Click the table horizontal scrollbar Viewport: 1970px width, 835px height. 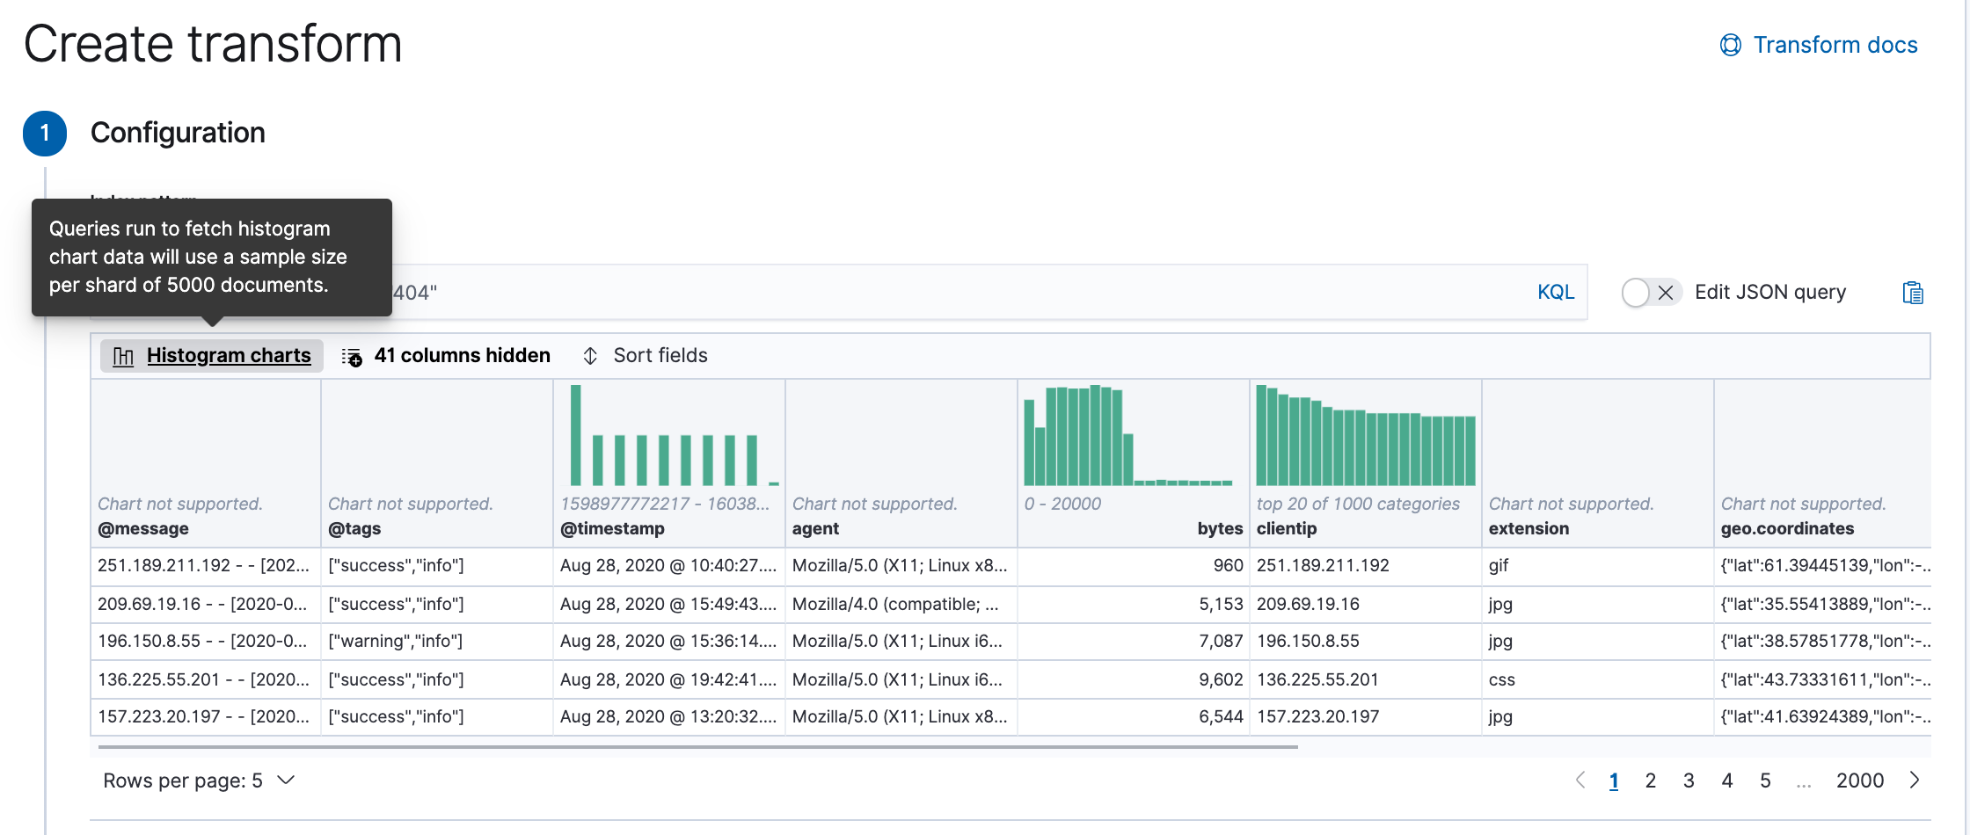(697, 747)
